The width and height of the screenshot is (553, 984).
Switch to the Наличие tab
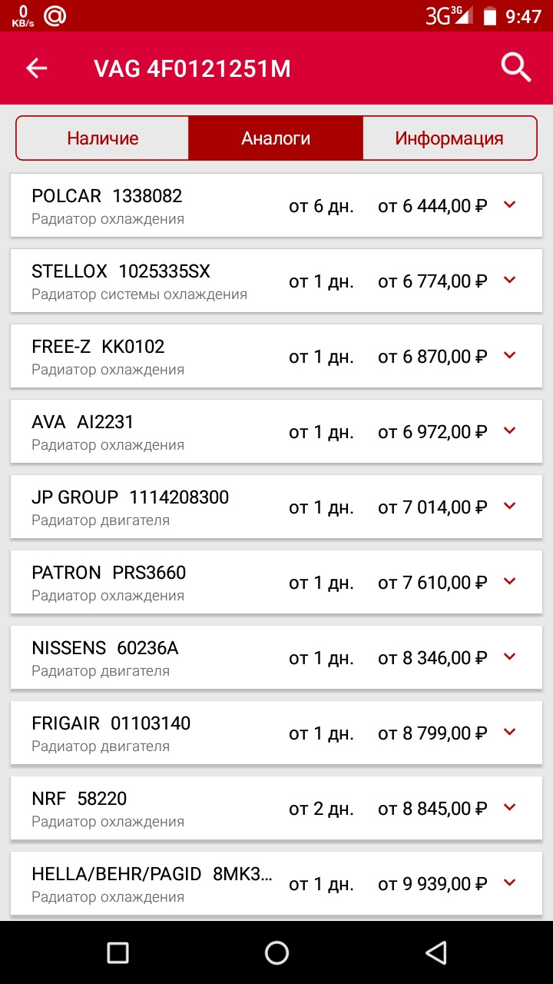pos(103,138)
